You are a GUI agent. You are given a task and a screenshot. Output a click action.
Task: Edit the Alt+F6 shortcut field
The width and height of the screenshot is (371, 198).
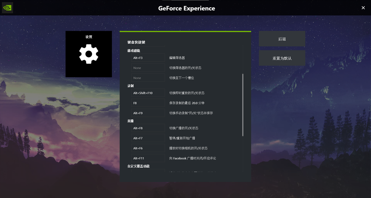[x=148, y=148]
